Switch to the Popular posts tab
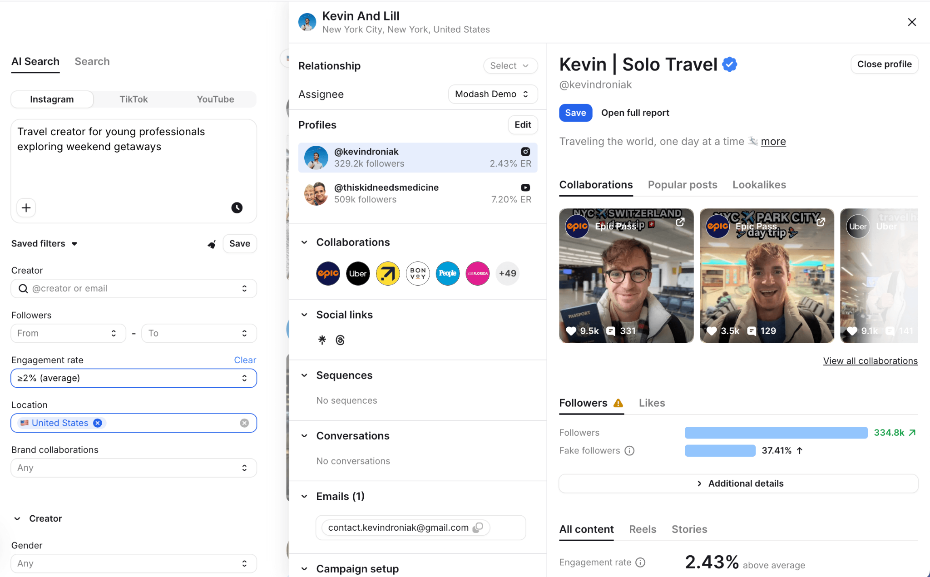The width and height of the screenshot is (930, 577). point(682,185)
